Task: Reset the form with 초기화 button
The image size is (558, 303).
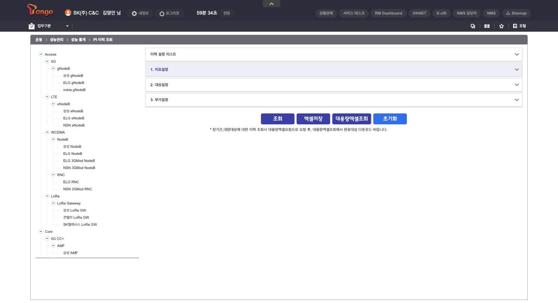Action: (390, 119)
